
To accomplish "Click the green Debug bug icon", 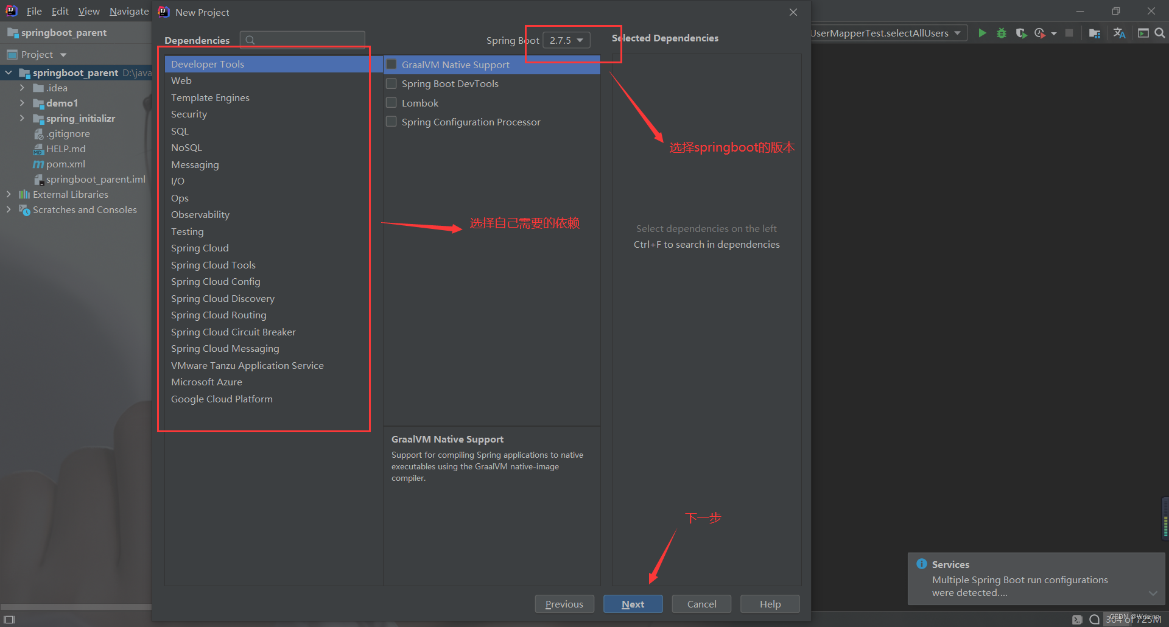I will [1002, 33].
